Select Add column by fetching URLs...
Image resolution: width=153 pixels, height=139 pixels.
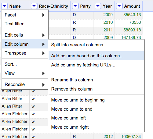click(x=96, y=65)
